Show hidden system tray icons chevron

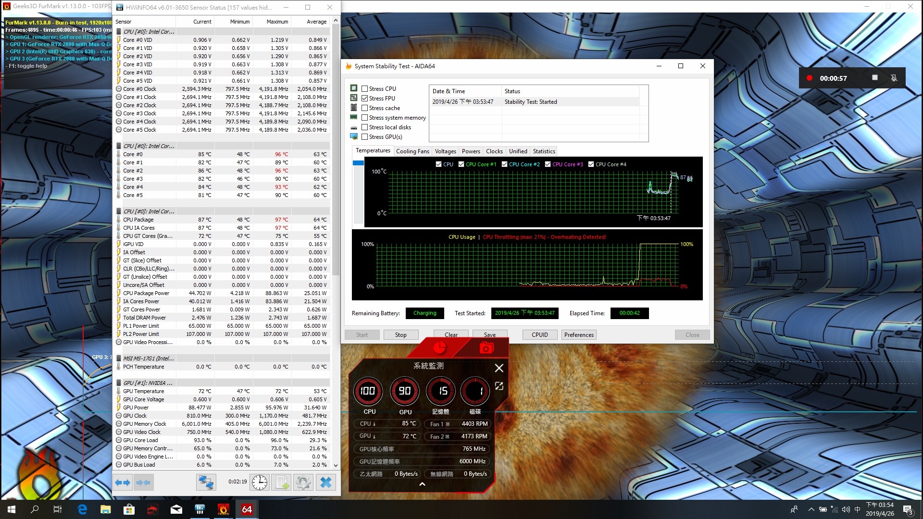[x=811, y=509]
